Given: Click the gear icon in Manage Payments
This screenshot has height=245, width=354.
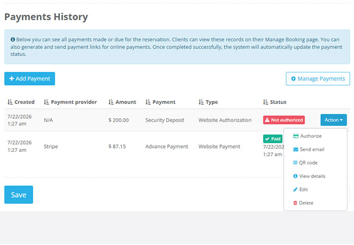Looking at the screenshot, I should pyautogui.click(x=293, y=78).
